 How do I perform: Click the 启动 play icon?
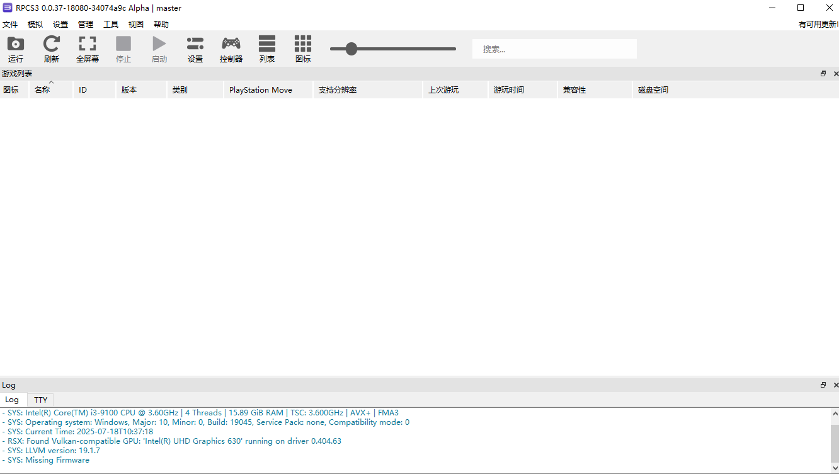159,44
